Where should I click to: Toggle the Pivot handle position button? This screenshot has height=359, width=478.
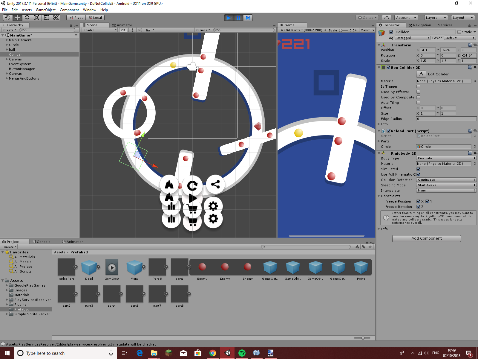click(x=76, y=18)
